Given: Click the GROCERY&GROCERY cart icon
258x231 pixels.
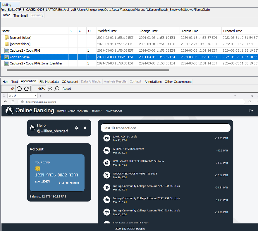Looking at the screenshot, I should (106, 175).
